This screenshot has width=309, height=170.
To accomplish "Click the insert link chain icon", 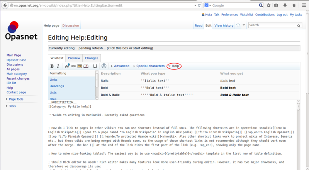I will [74, 66].
